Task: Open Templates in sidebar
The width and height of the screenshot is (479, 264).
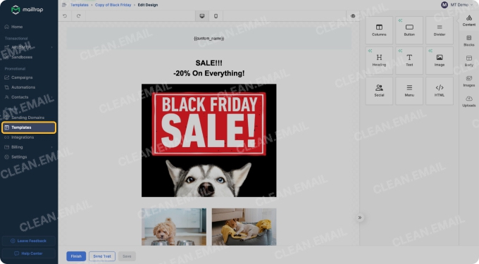Action: 29,127
